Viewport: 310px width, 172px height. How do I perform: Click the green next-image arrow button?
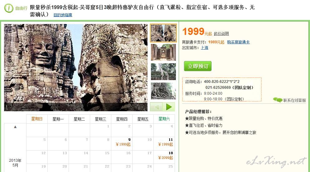click(169, 107)
